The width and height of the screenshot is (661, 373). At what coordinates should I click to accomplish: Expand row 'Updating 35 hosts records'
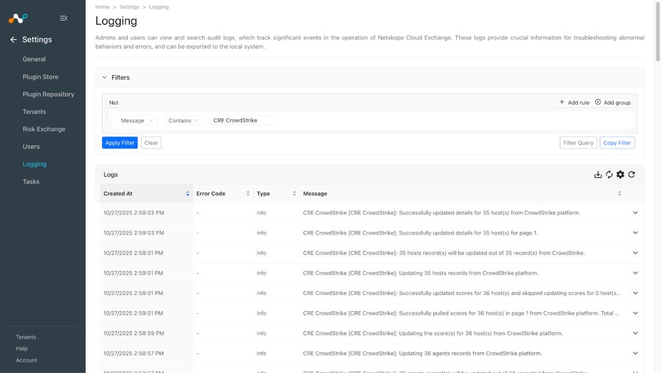pyautogui.click(x=635, y=273)
